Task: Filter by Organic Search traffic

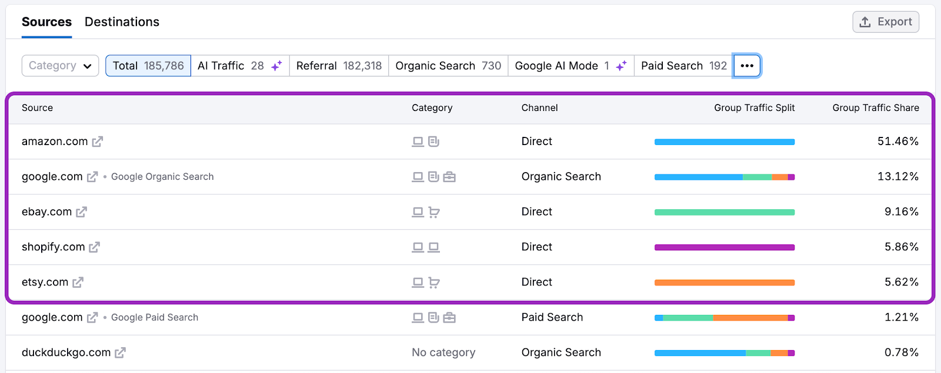Action: [448, 66]
